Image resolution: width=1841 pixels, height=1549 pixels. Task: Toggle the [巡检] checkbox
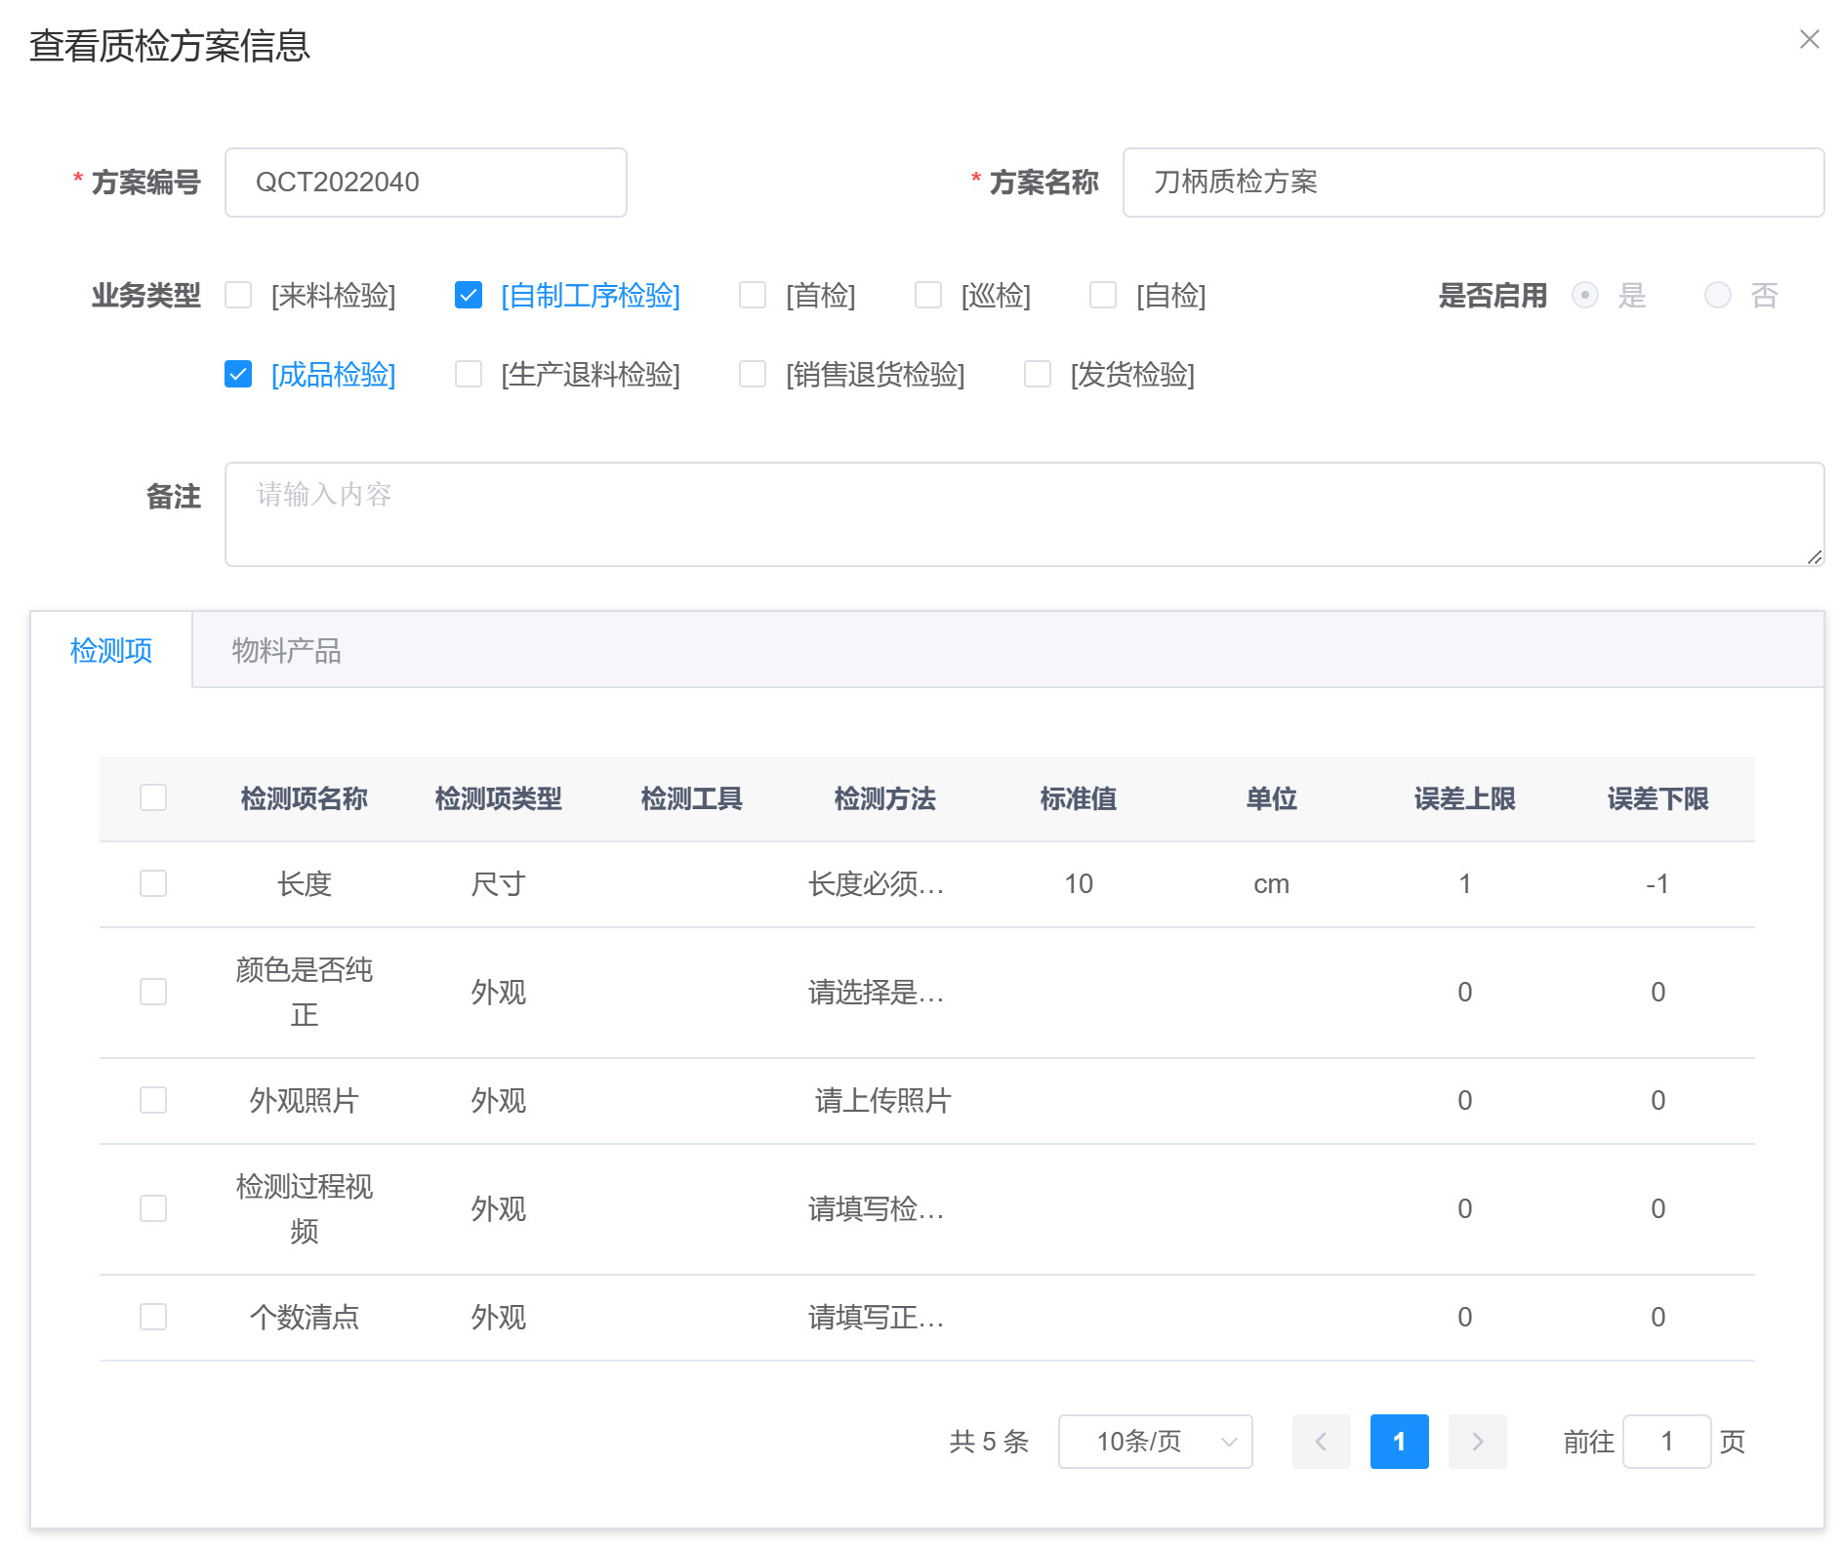[928, 295]
